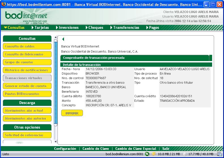The width and height of the screenshot is (224, 158).
Task: Click beneficiary INTEVED
Action: tap(92, 92)
